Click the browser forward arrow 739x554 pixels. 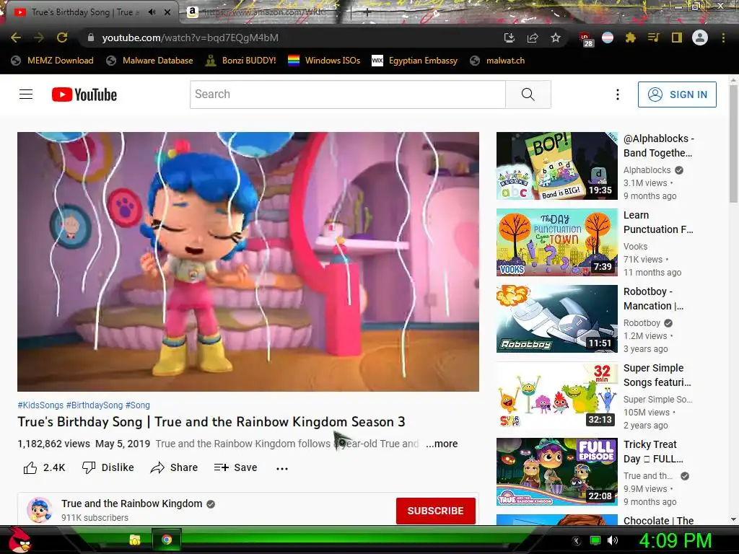click(x=39, y=38)
